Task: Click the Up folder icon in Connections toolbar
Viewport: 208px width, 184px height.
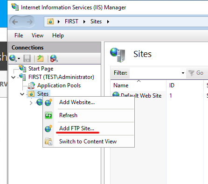Action: (40, 58)
